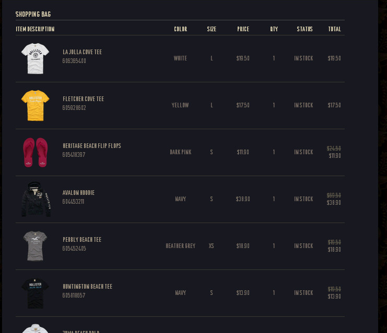Viewport: 387px width, 333px height.
Task: Click the Qty column header
Action: pyautogui.click(x=274, y=29)
